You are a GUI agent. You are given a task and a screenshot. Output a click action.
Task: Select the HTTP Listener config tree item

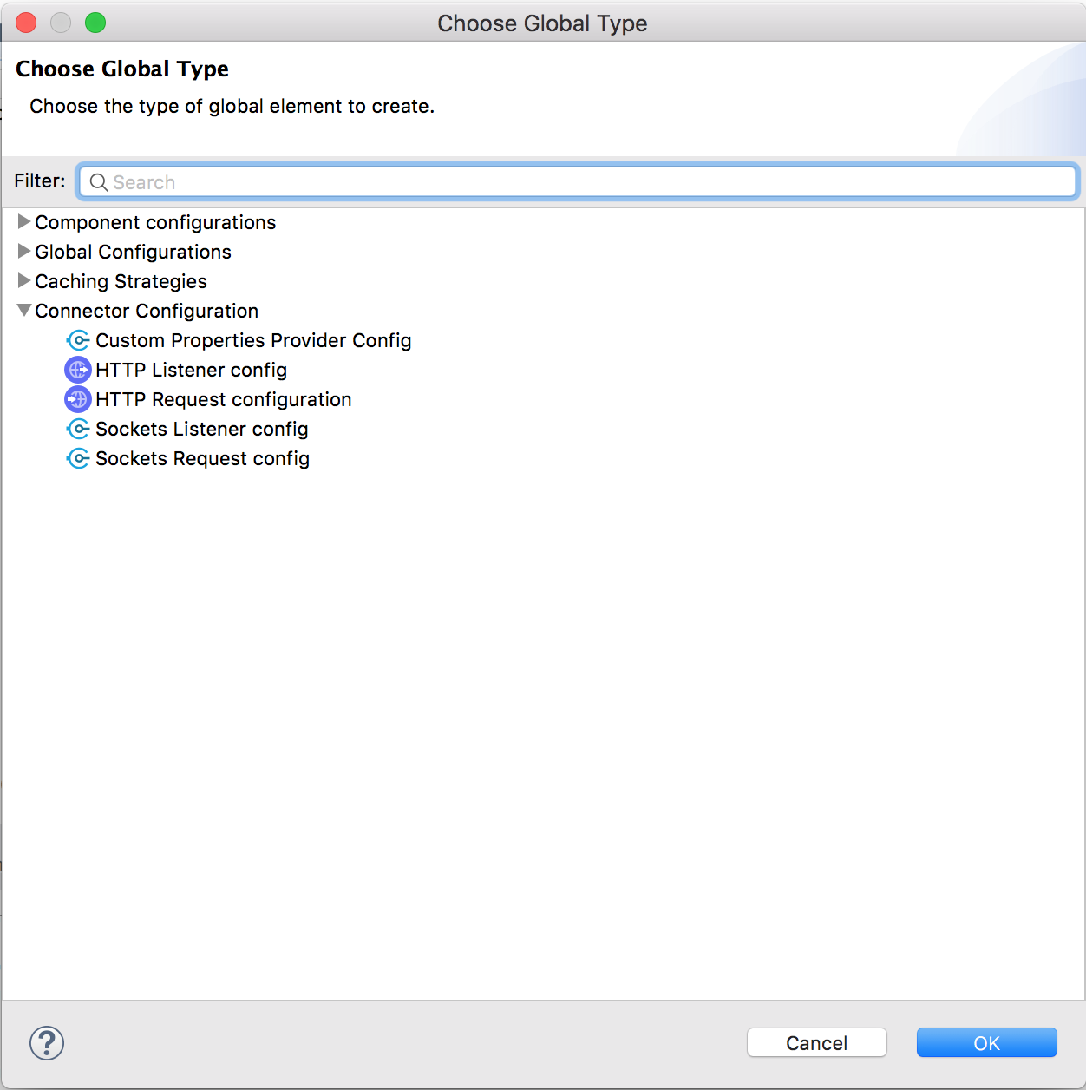[x=192, y=370]
